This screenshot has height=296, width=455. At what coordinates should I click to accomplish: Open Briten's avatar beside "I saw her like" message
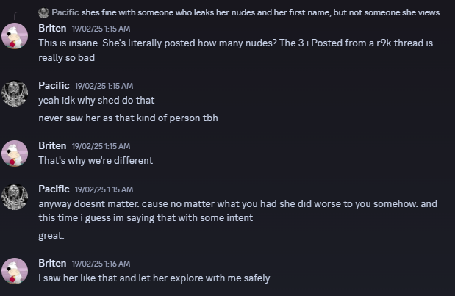[x=15, y=270]
